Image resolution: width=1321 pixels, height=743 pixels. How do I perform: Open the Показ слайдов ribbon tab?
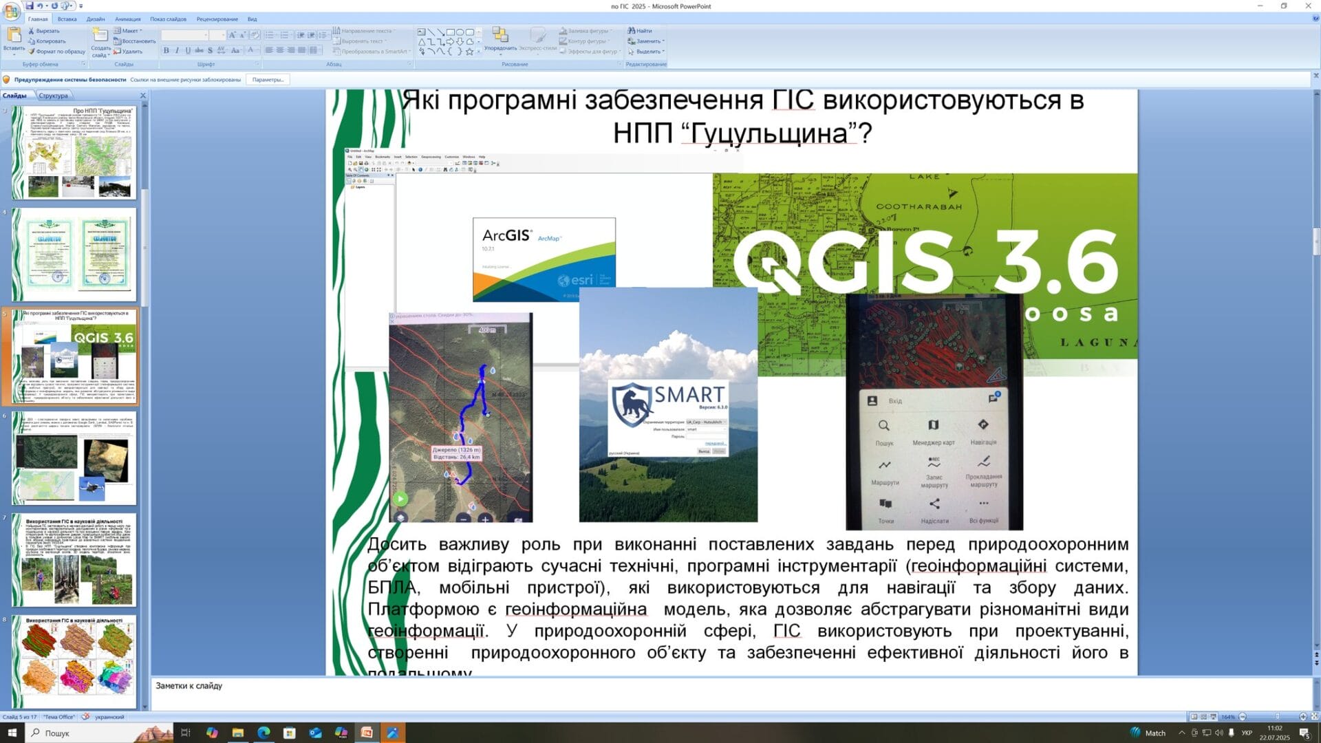click(168, 19)
